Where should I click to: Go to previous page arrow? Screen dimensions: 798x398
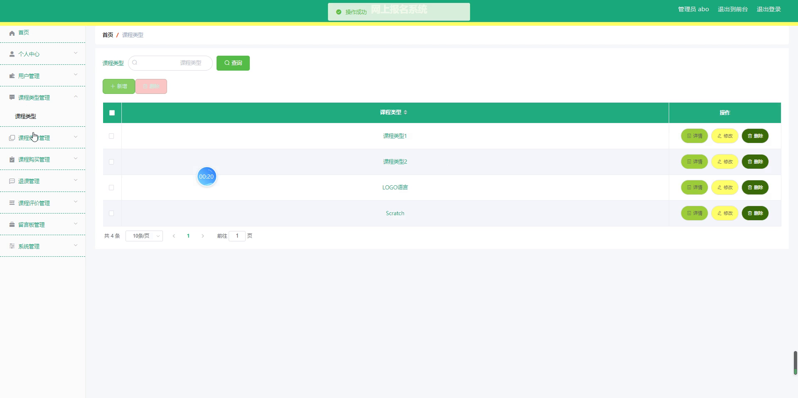click(x=174, y=236)
